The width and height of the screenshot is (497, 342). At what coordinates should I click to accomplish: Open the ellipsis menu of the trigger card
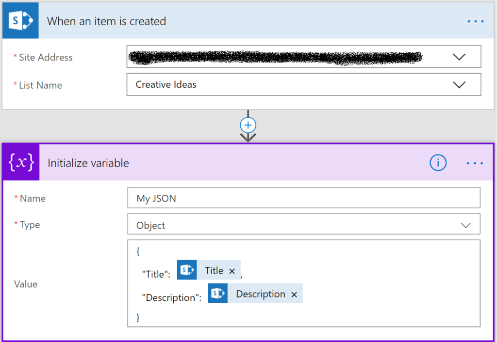tap(475, 21)
